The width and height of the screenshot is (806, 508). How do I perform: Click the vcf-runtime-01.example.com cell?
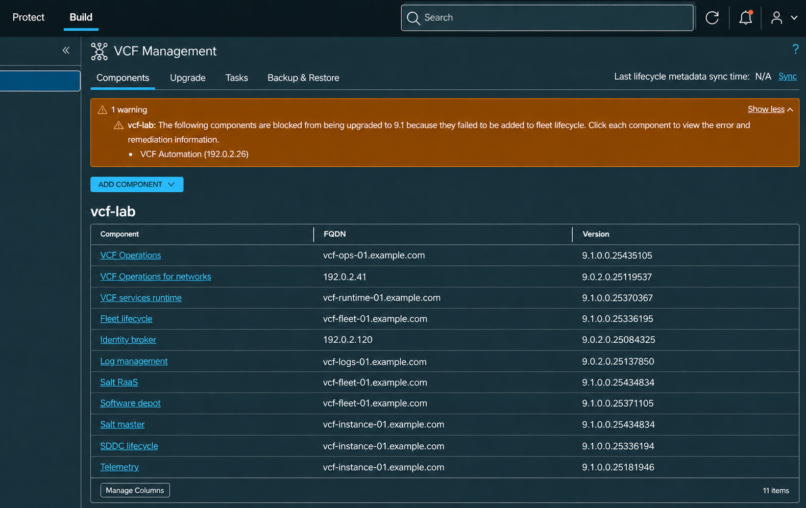point(382,298)
